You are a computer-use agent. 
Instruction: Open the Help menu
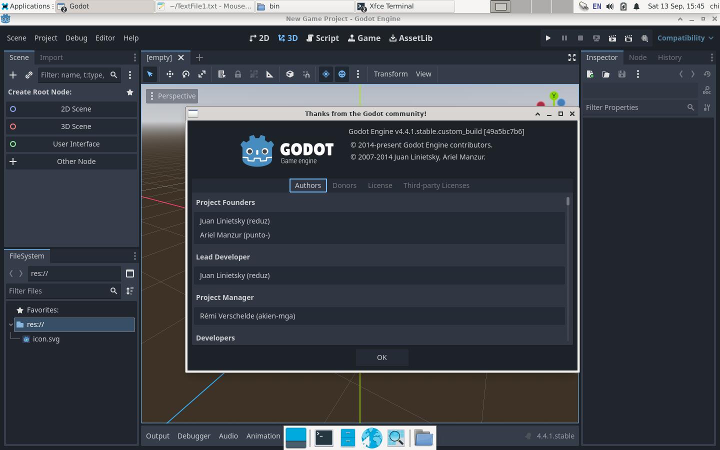(131, 38)
